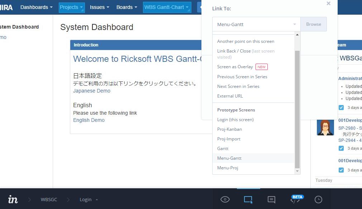Select Menu-Gantt in the screens list
The image size is (362, 209).
[253, 158]
